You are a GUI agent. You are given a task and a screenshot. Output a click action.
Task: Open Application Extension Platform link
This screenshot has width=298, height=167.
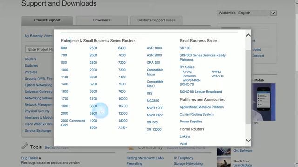tap(202, 107)
